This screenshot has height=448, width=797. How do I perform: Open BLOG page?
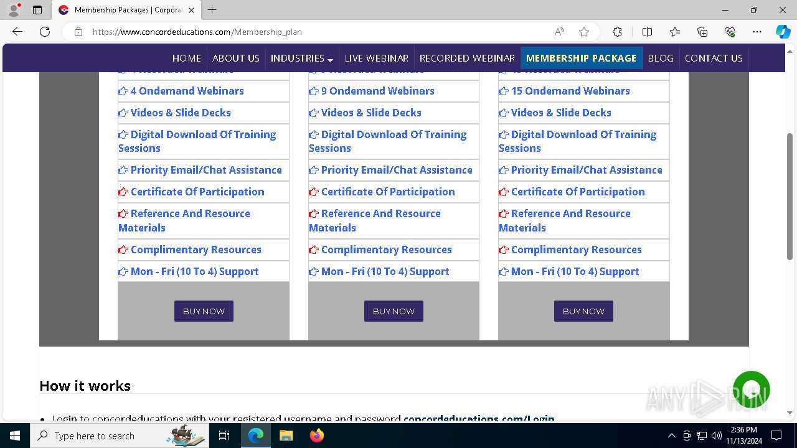[661, 58]
